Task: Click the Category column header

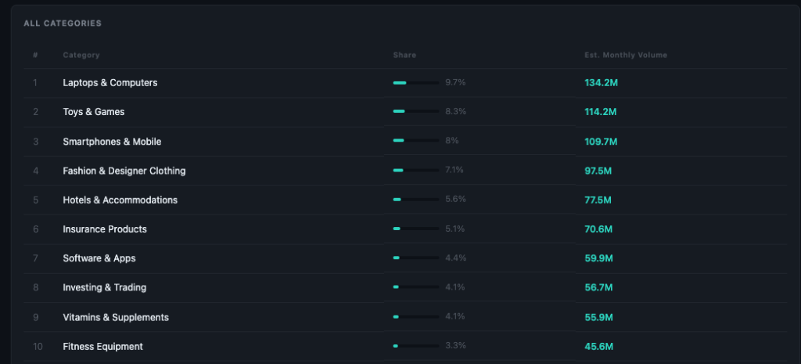Action: [81, 55]
